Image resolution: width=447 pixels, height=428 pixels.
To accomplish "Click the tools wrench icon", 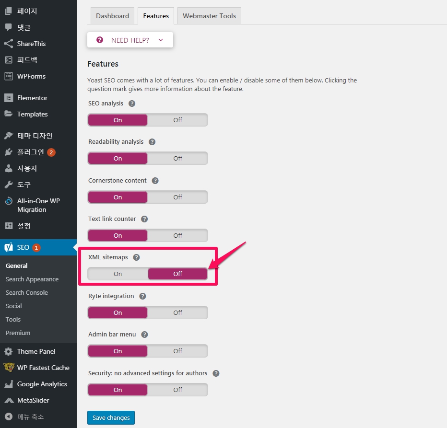I will (9, 185).
